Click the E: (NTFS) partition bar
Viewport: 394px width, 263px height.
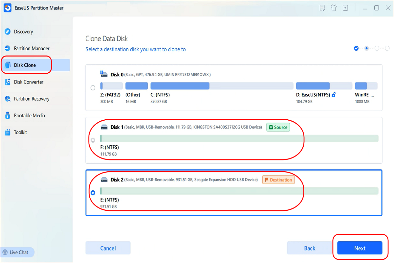[x=239, y=191]
